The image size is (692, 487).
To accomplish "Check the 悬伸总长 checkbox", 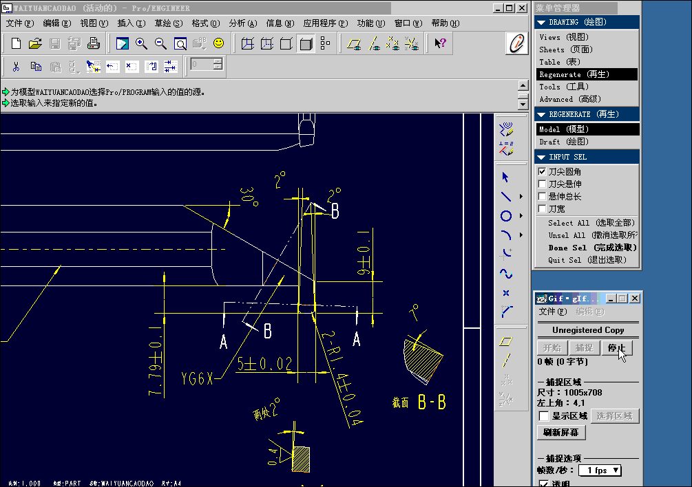I will point(543,196).
